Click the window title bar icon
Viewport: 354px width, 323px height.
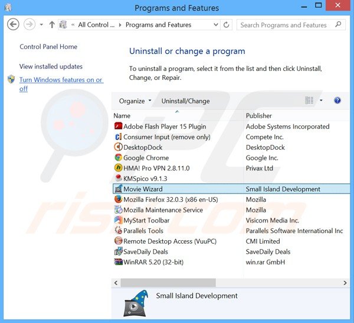tap(8, 8)
